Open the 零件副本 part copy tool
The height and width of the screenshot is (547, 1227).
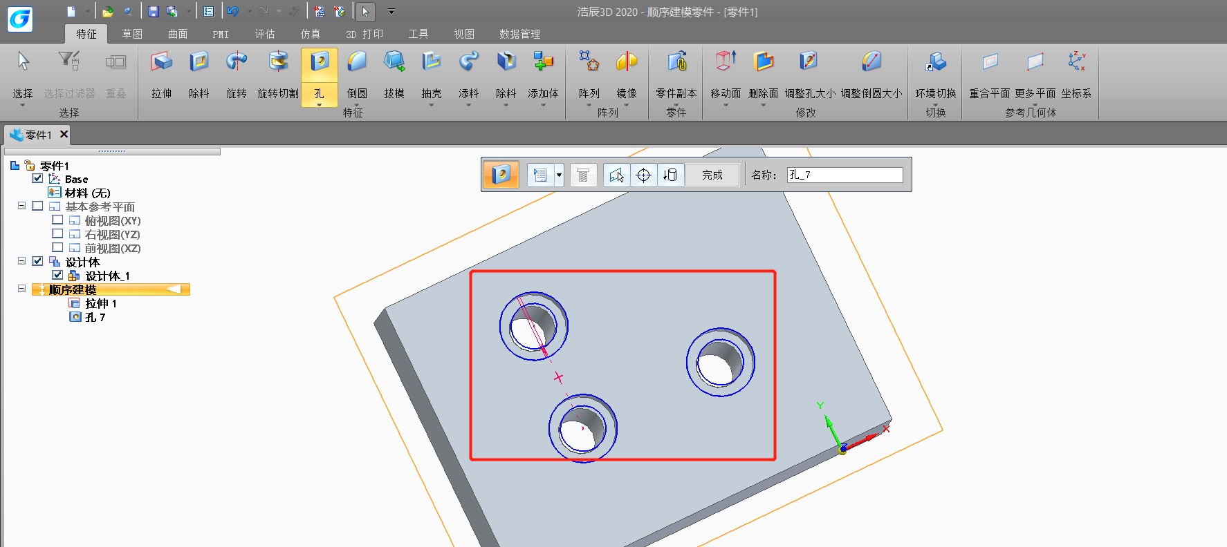point(676,75)
